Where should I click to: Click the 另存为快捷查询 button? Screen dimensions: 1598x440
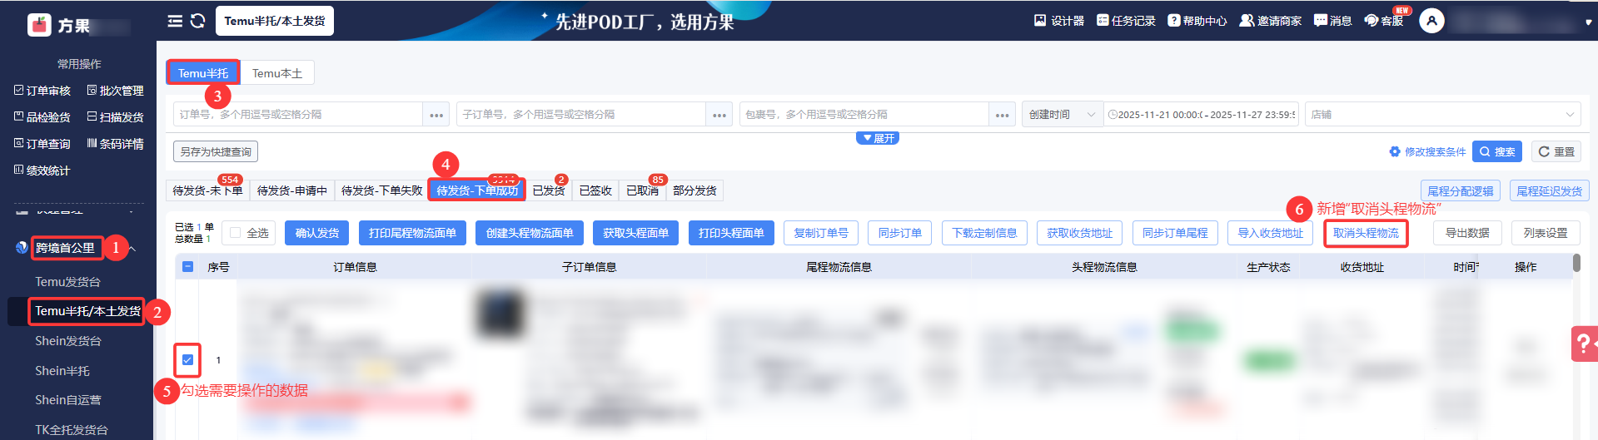[x=216, y=151]
